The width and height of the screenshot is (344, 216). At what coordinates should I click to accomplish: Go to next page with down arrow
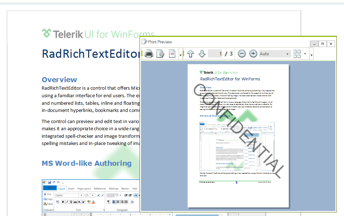tap(202, 53)
